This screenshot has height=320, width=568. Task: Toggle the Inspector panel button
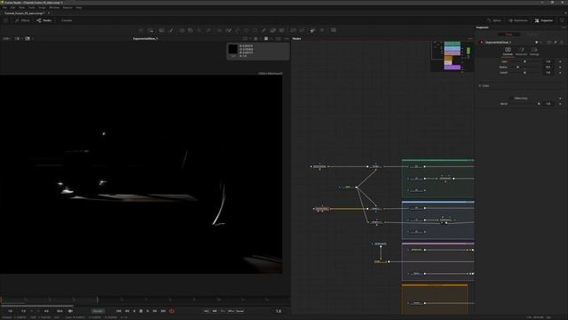pyautogui.click(x=544, y=20)
